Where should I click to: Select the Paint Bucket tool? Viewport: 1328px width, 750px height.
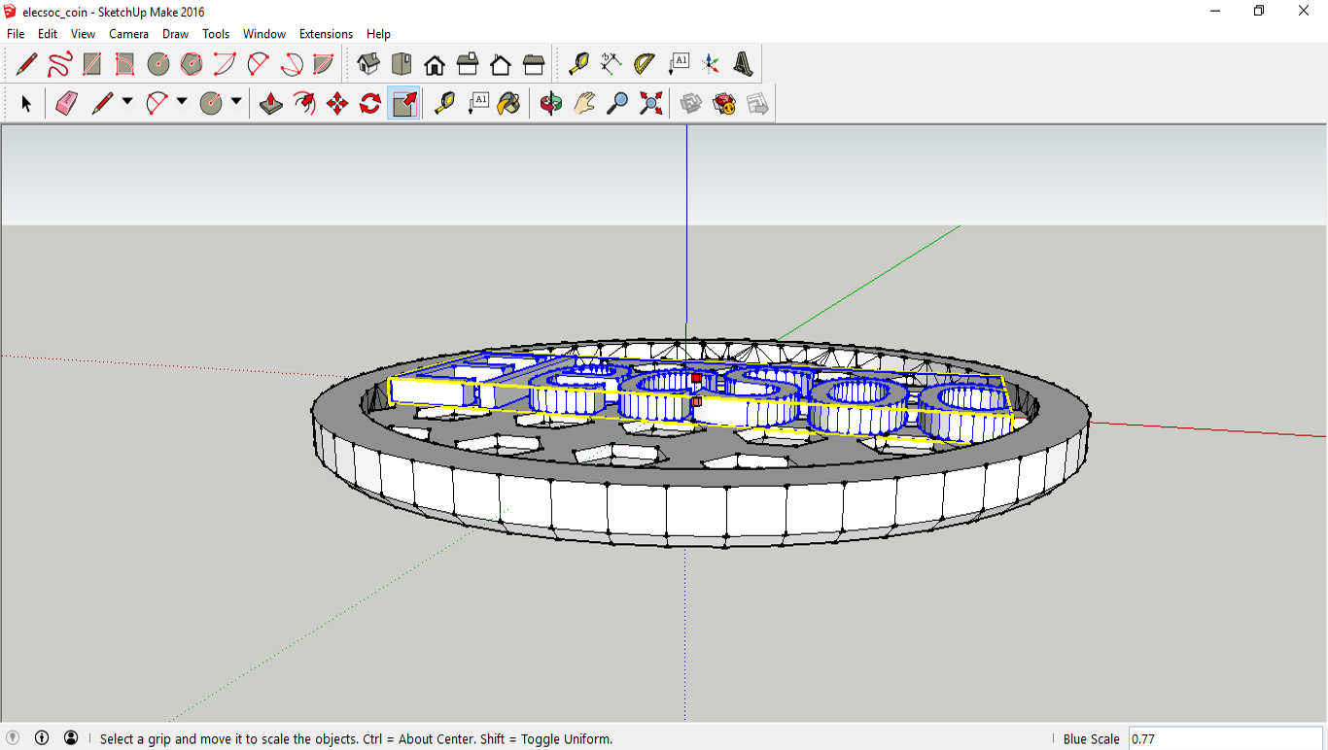508,103
